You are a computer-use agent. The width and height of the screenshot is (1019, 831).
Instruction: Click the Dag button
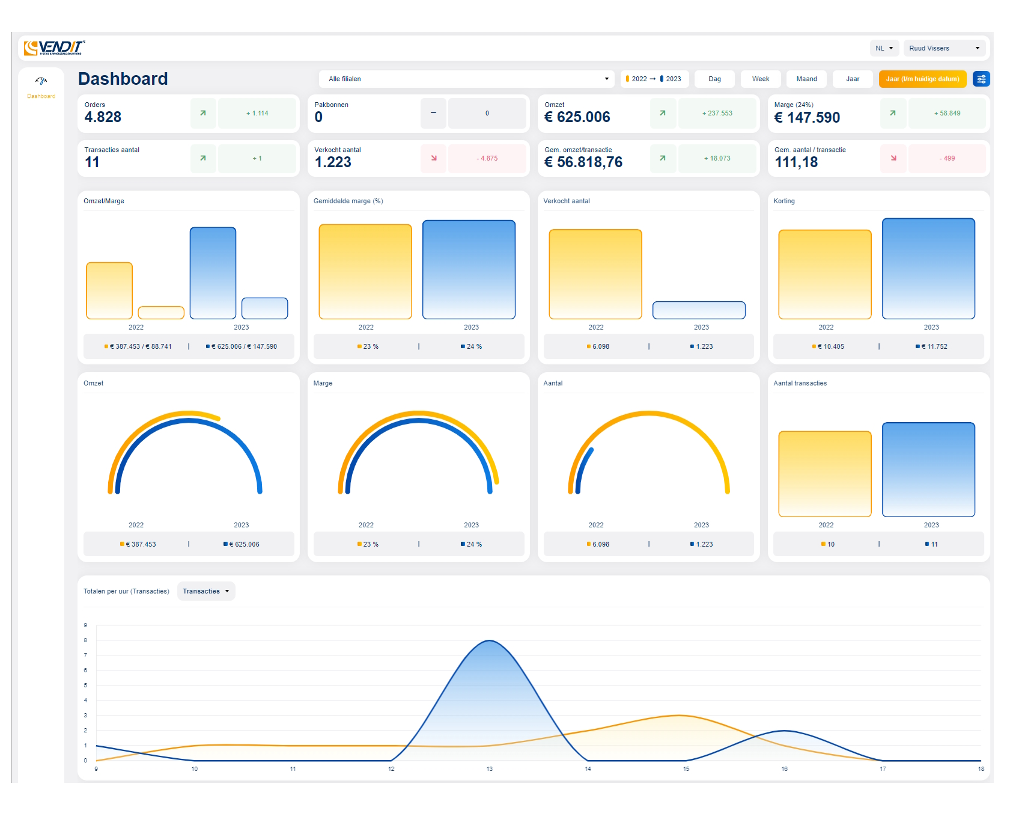[714, 79]
